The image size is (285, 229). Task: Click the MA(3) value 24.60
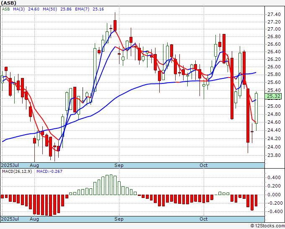click(x=34, y=9)
